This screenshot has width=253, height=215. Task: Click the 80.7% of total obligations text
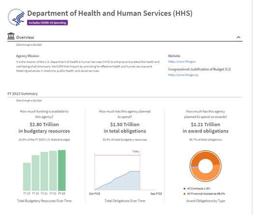(x=205, y=140)
